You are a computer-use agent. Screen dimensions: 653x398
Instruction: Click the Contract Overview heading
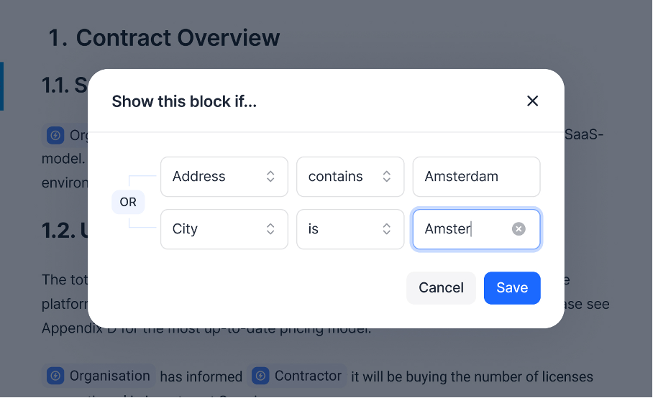coord(164,38)
